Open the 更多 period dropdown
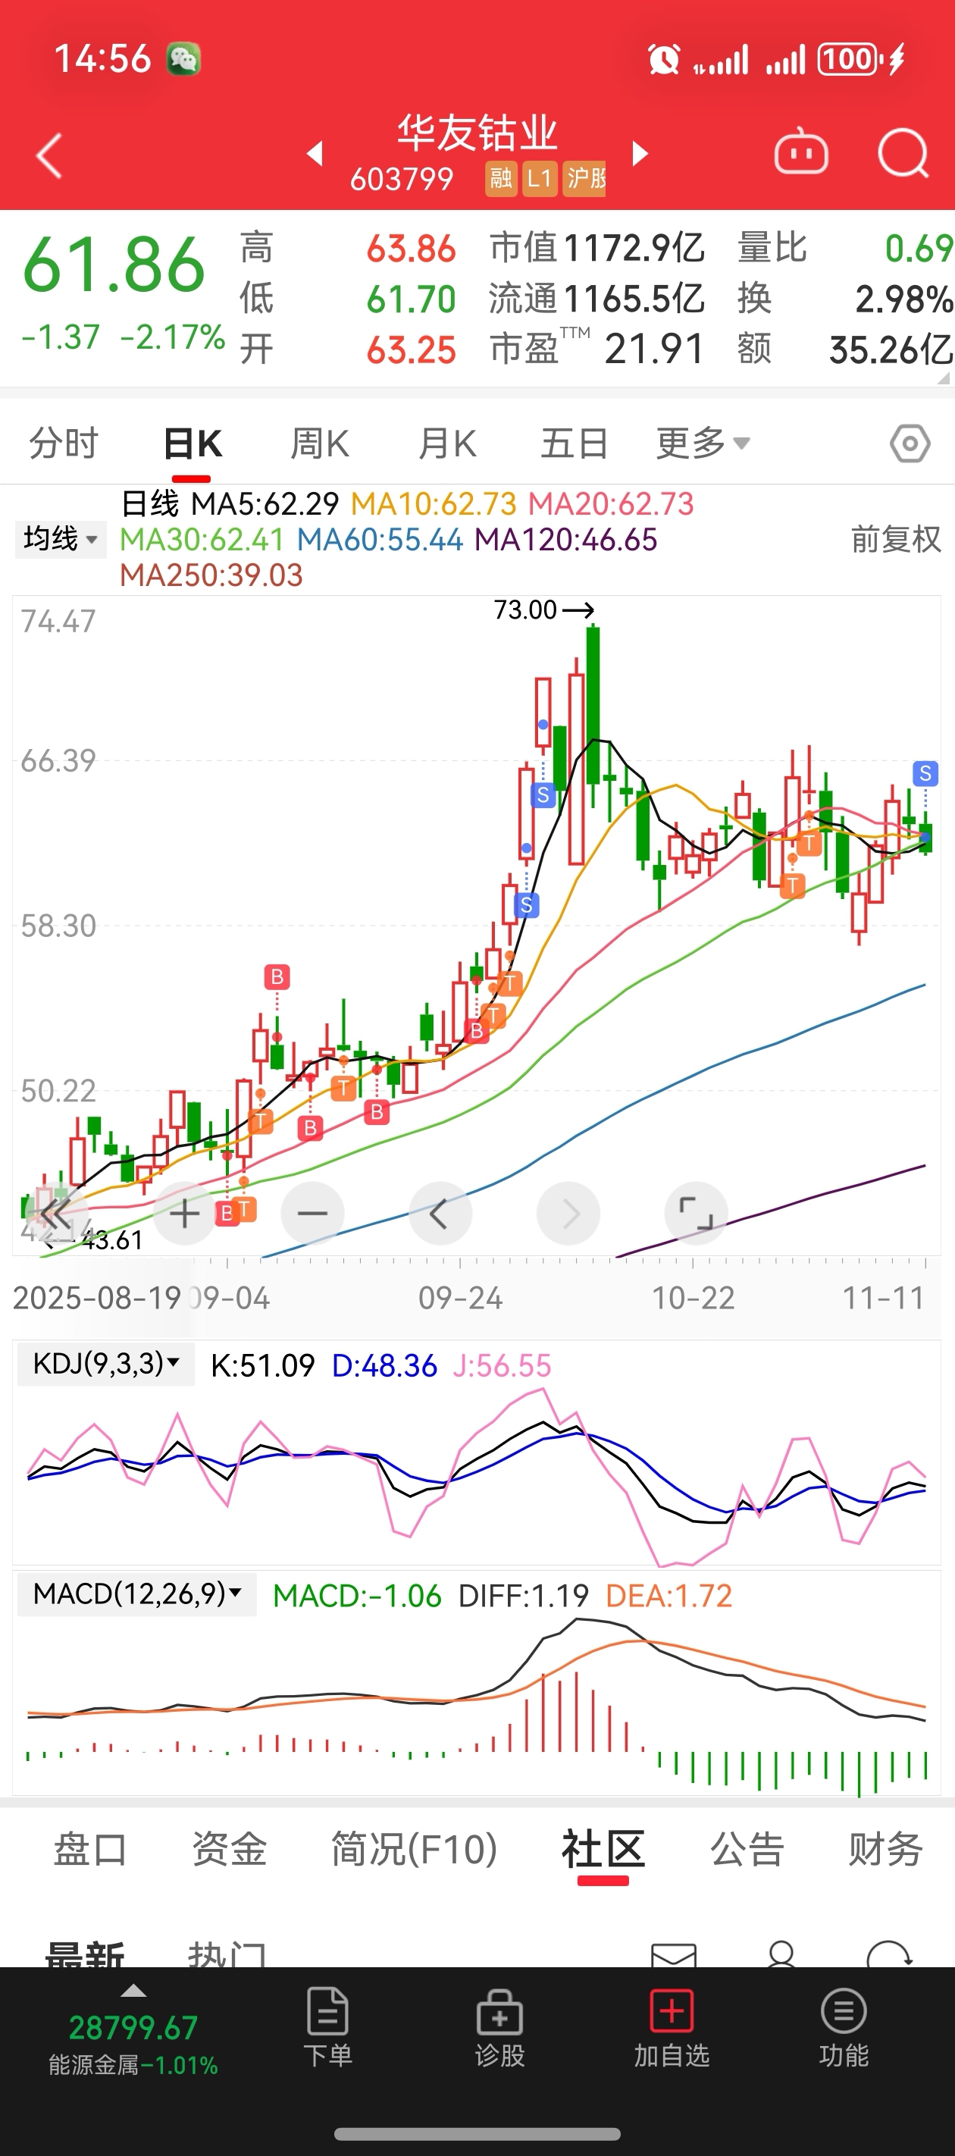The height and width of the screenshot is (2156, 955). [703, 443]
